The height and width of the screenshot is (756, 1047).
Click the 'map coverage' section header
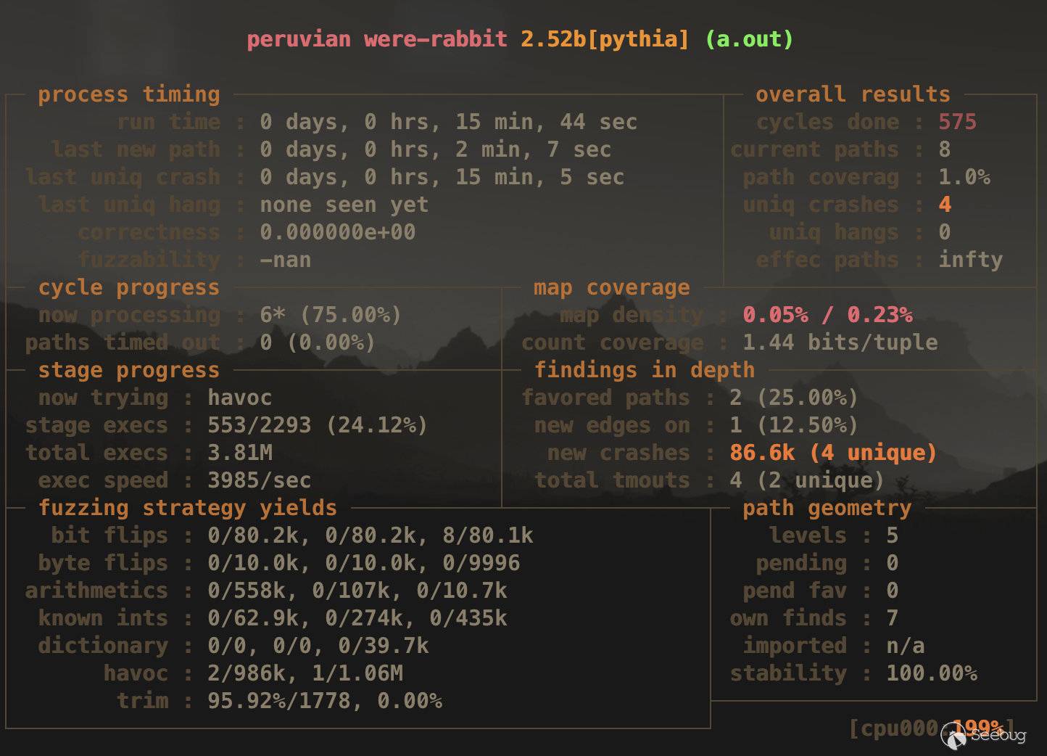pos(611,287)
